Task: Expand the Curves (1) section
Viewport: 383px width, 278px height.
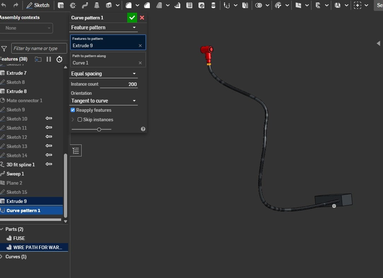Action: coord(2,257)
